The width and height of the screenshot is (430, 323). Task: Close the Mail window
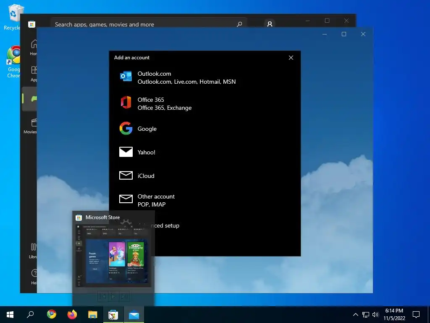pyautogui.click(x=363, y=34)
